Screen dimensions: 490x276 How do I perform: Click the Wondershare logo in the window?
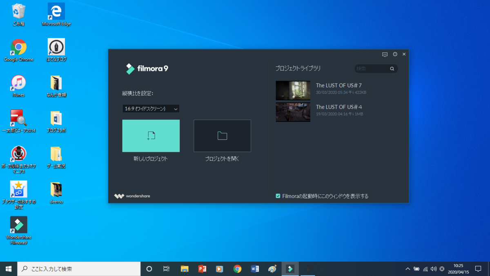tap(132, 196)
